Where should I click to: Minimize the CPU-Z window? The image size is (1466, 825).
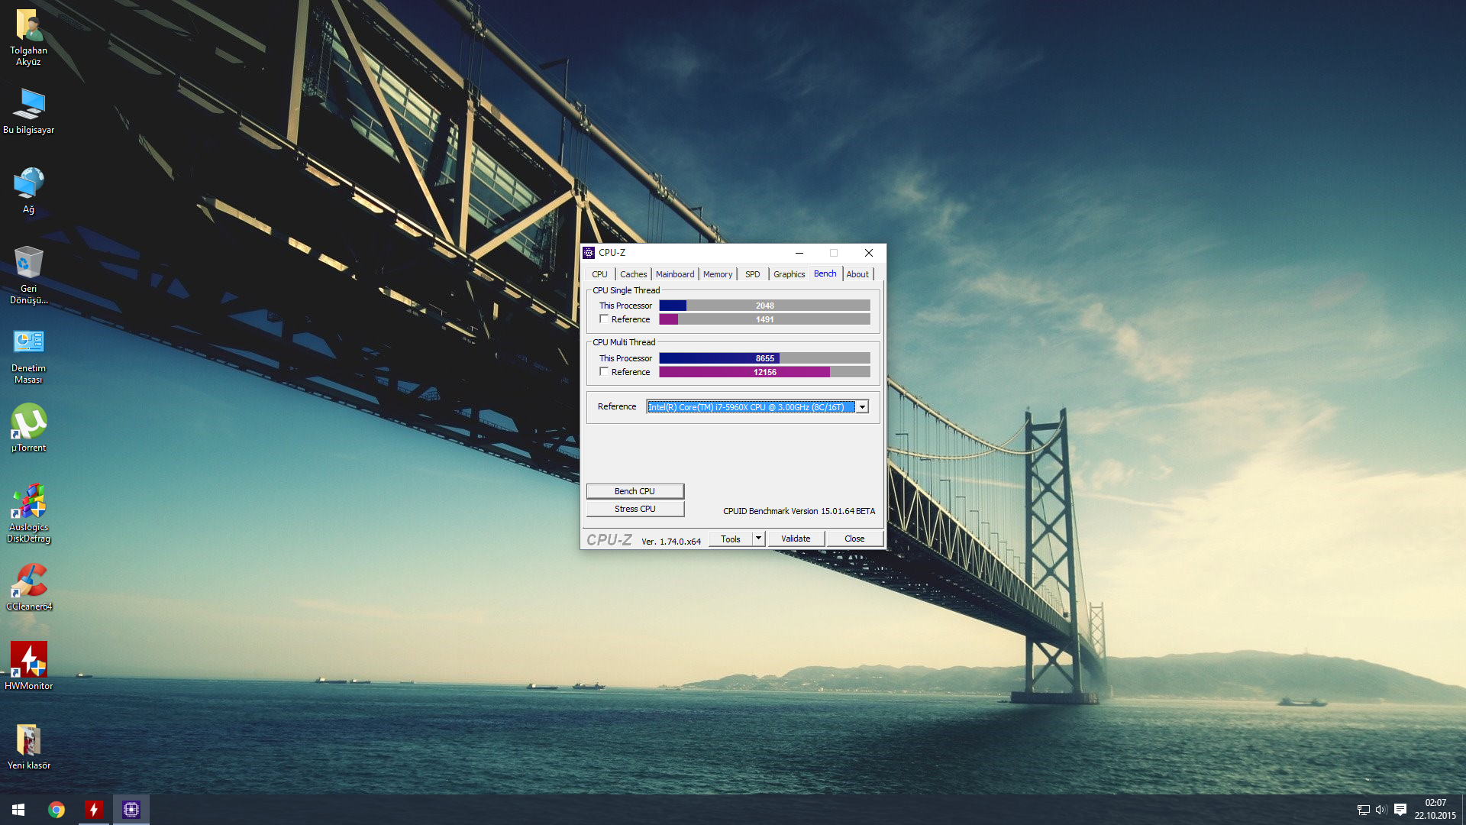pos(799,253)
